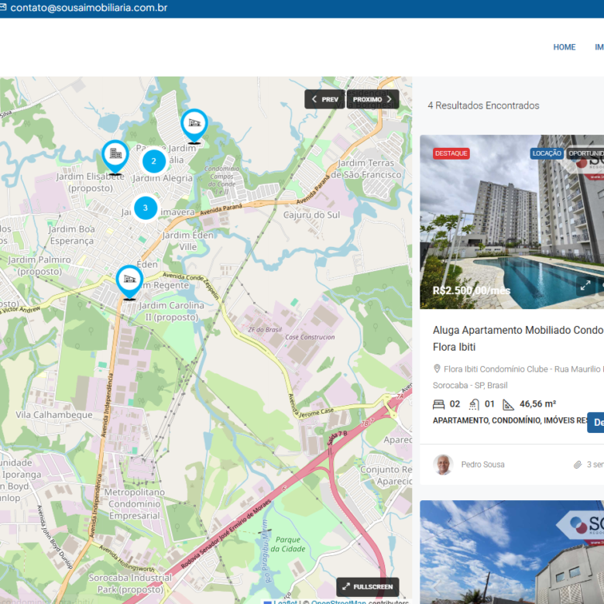604x604 pixels.
Task: Open listing title Aluga Apartamento Mobiliado
Action: click(518, 338)
